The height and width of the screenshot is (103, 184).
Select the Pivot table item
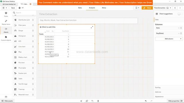tap(24, 68)
